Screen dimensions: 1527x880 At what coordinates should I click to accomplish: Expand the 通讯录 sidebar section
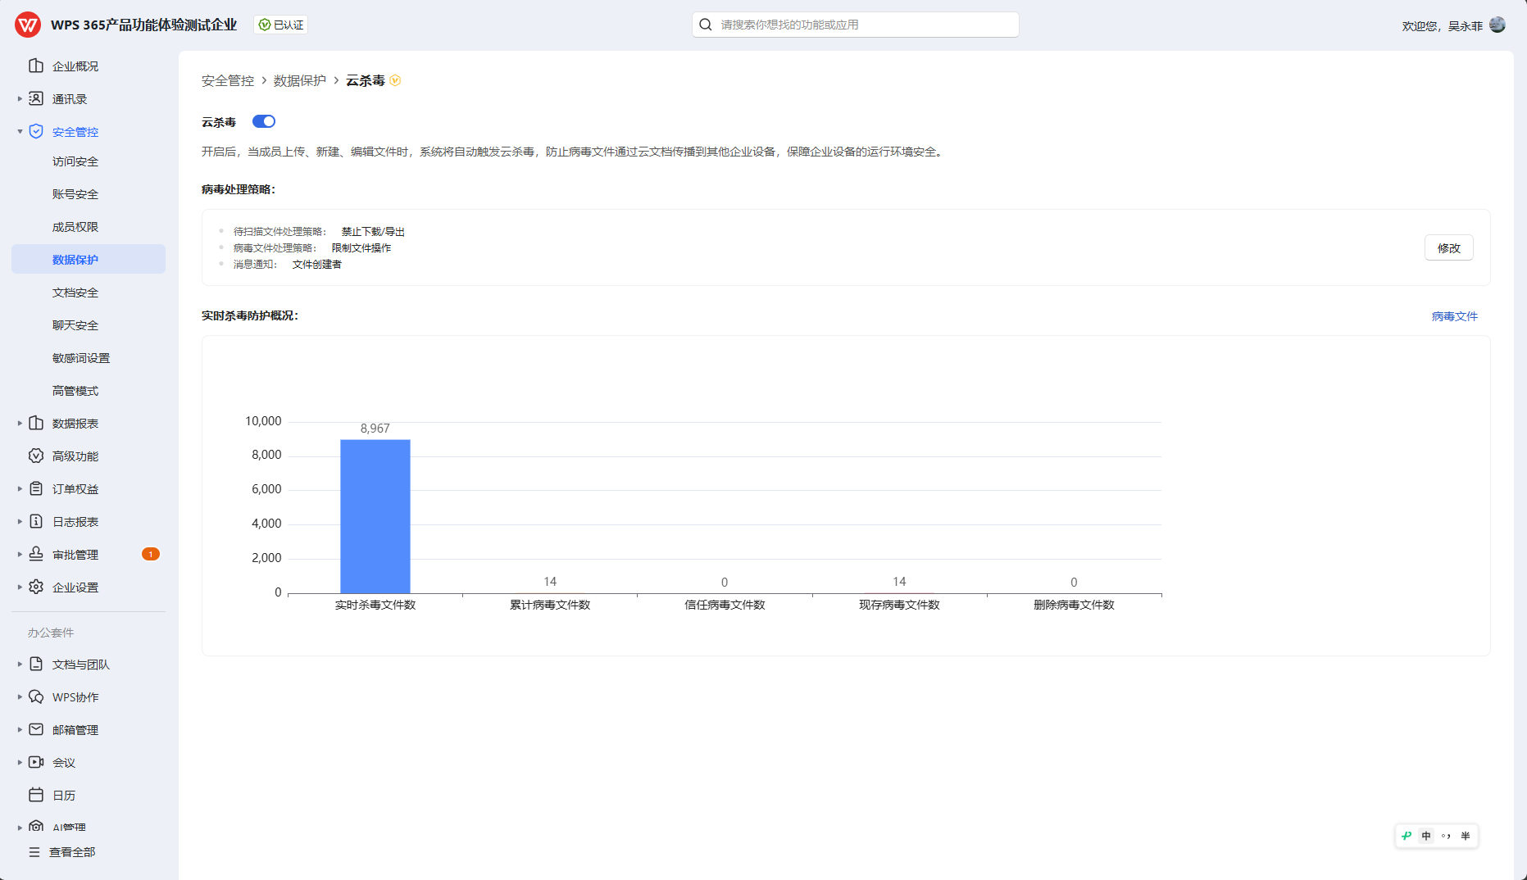click(x=20, y=98)
